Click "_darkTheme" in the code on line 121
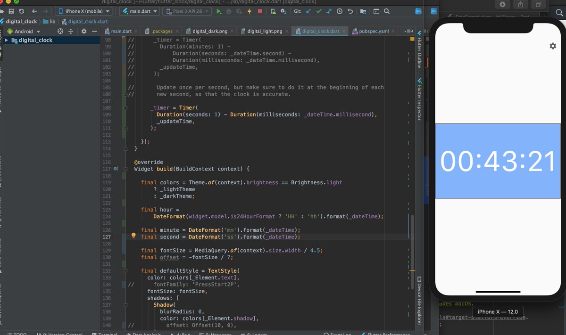 (175, 196)
